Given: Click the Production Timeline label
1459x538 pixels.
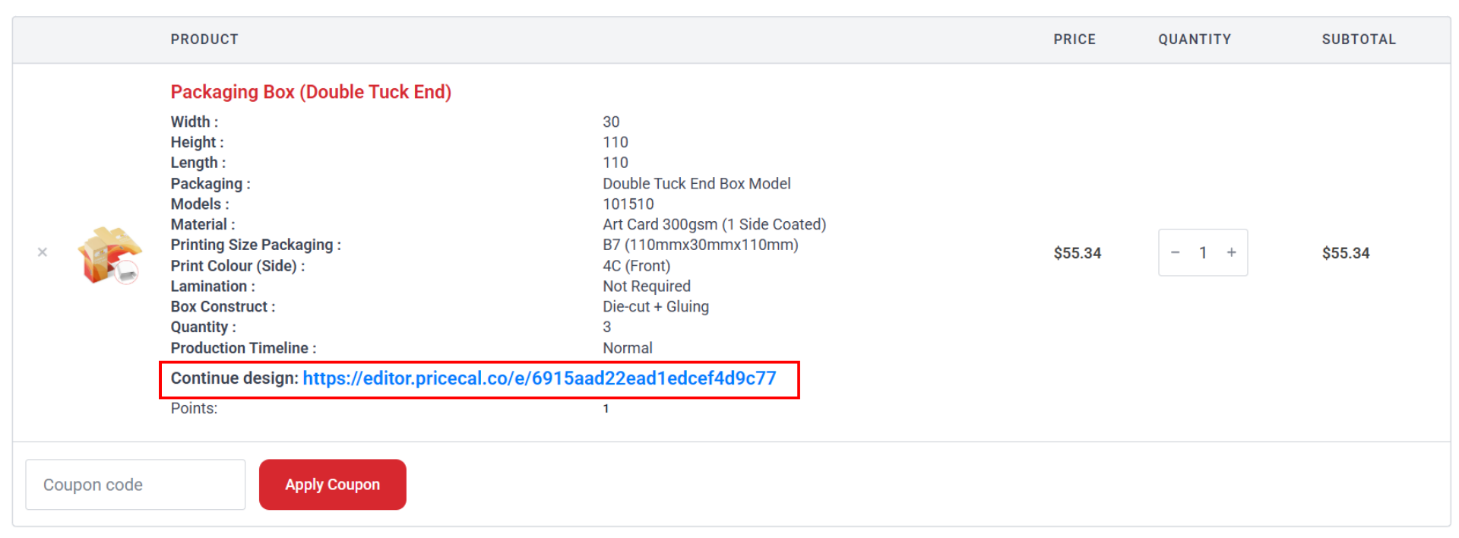Looking at the screenshot, I should click(243, 348).
